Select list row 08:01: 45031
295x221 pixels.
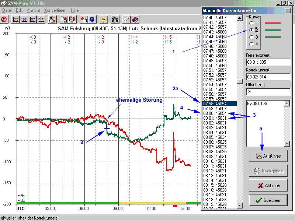coord(219,118)
